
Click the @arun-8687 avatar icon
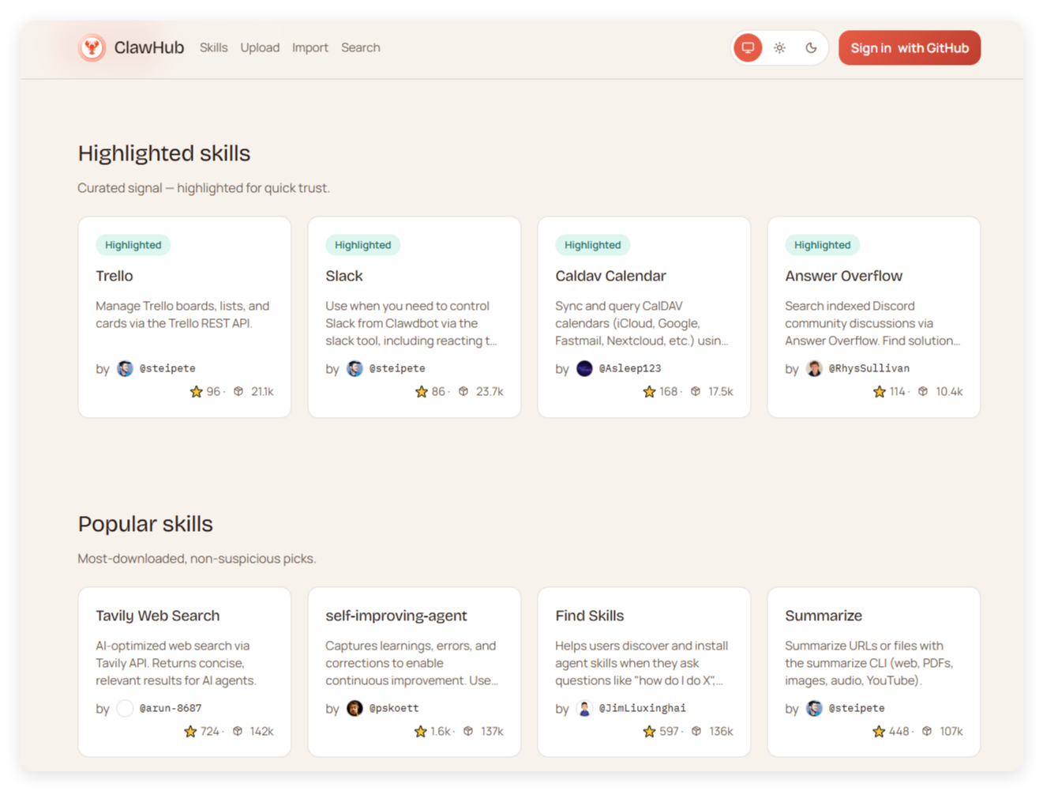click(x=125, y=708)
